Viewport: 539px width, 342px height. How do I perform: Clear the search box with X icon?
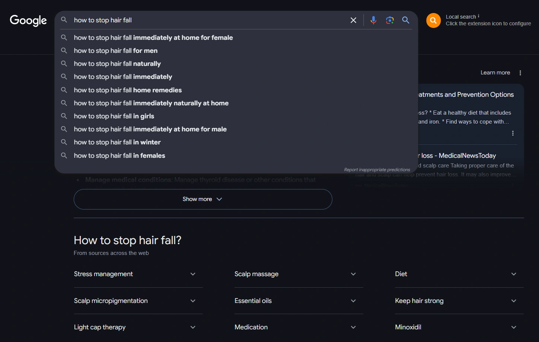click(x=353, y=20)
